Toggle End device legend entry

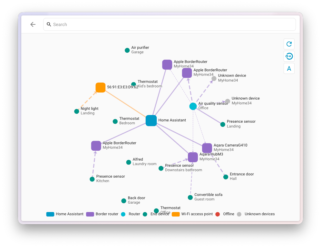[x=156, y=214]
